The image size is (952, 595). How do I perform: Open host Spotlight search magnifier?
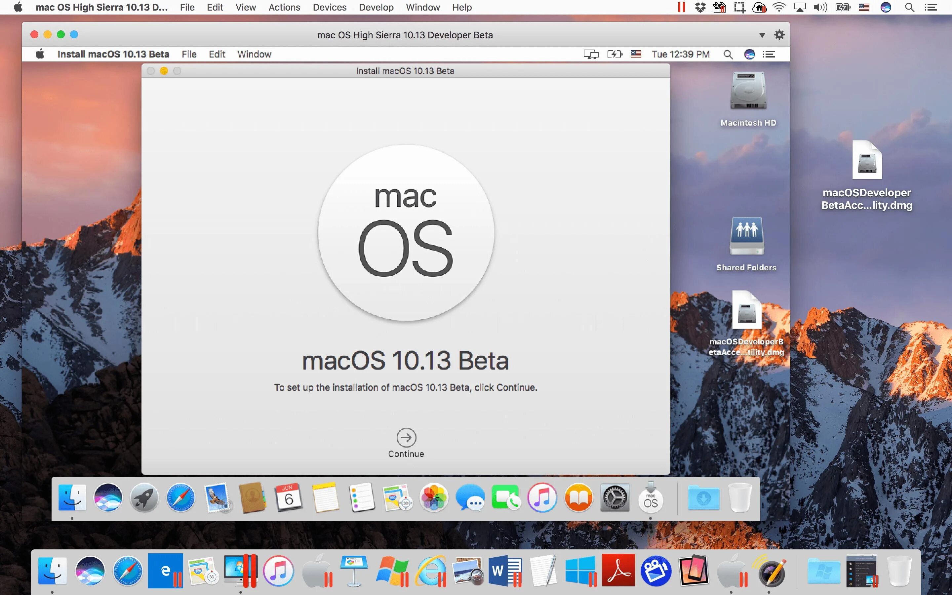pyautogui.click(x=909, y=7)
